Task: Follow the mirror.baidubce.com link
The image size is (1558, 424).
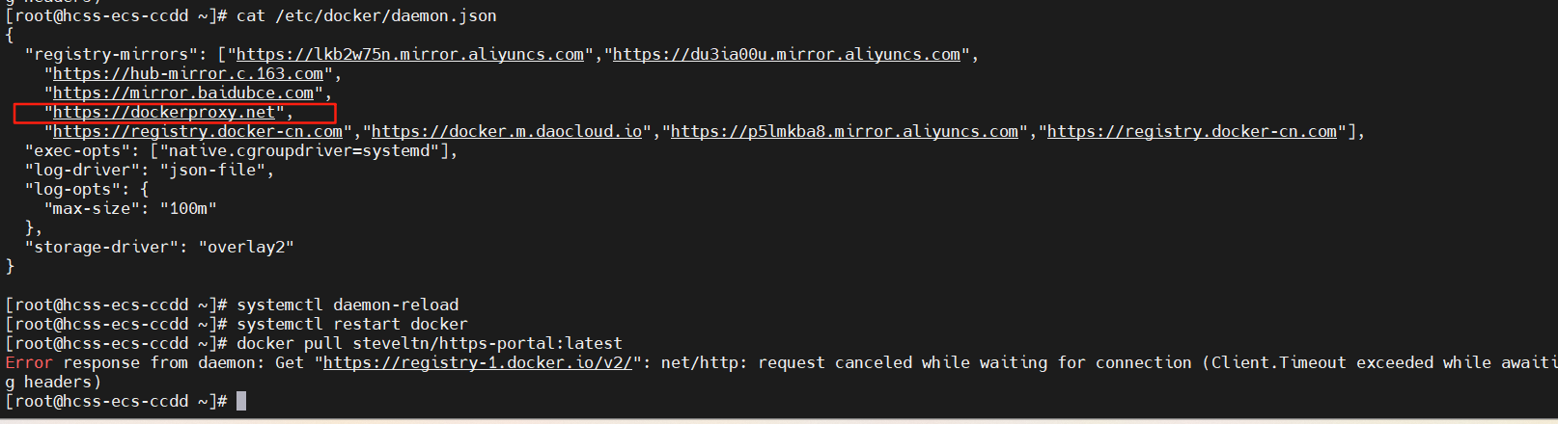Action: tap(183, 93)
